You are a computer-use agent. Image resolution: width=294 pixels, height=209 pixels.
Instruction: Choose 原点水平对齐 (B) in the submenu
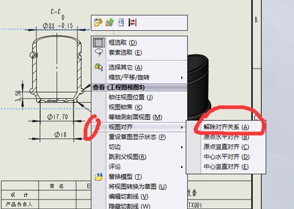(226, 137)
